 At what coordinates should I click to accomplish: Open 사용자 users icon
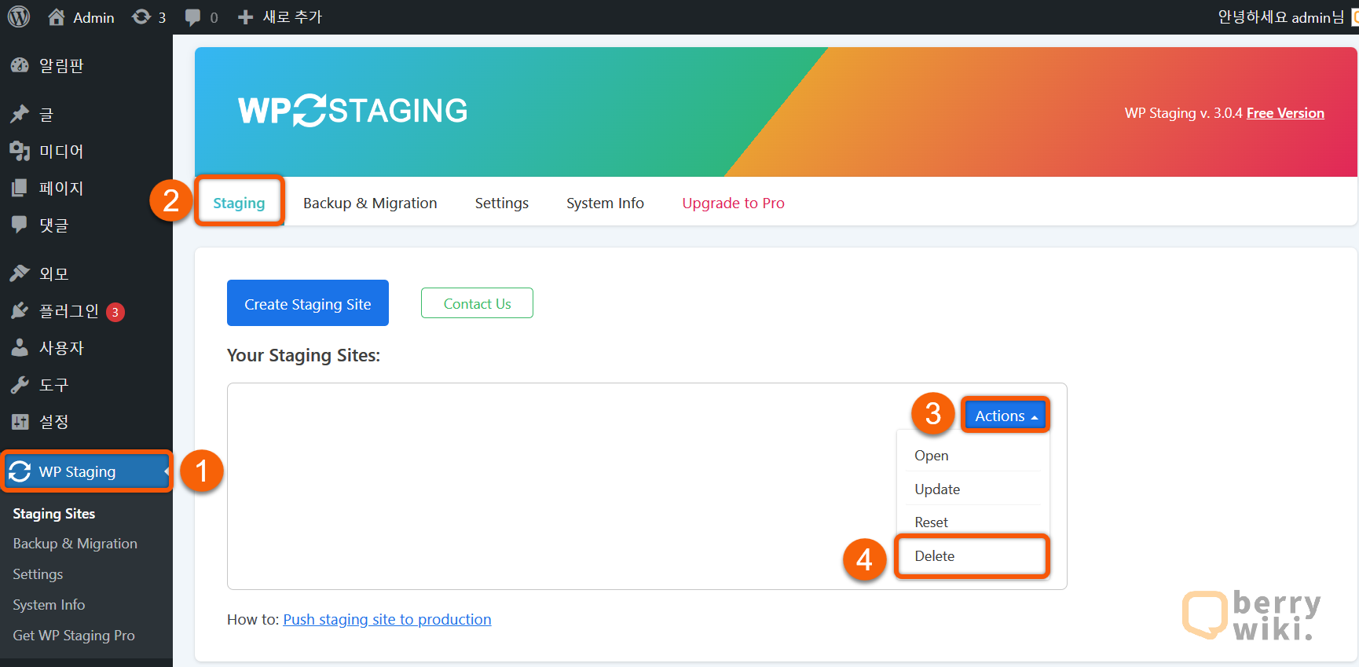click(x=20, y=347)
